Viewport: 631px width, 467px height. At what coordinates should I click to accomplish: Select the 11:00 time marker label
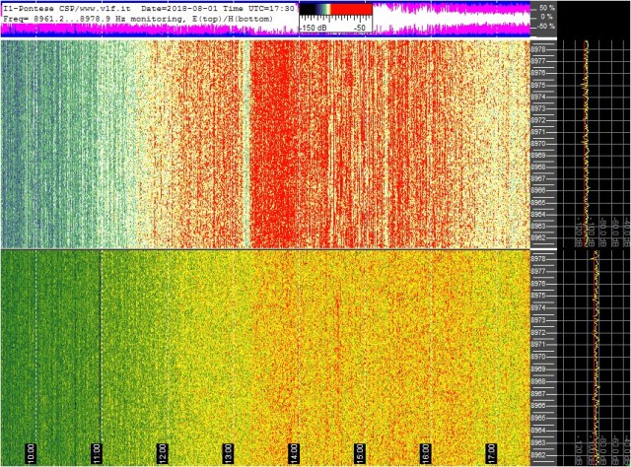click(97, 455)
